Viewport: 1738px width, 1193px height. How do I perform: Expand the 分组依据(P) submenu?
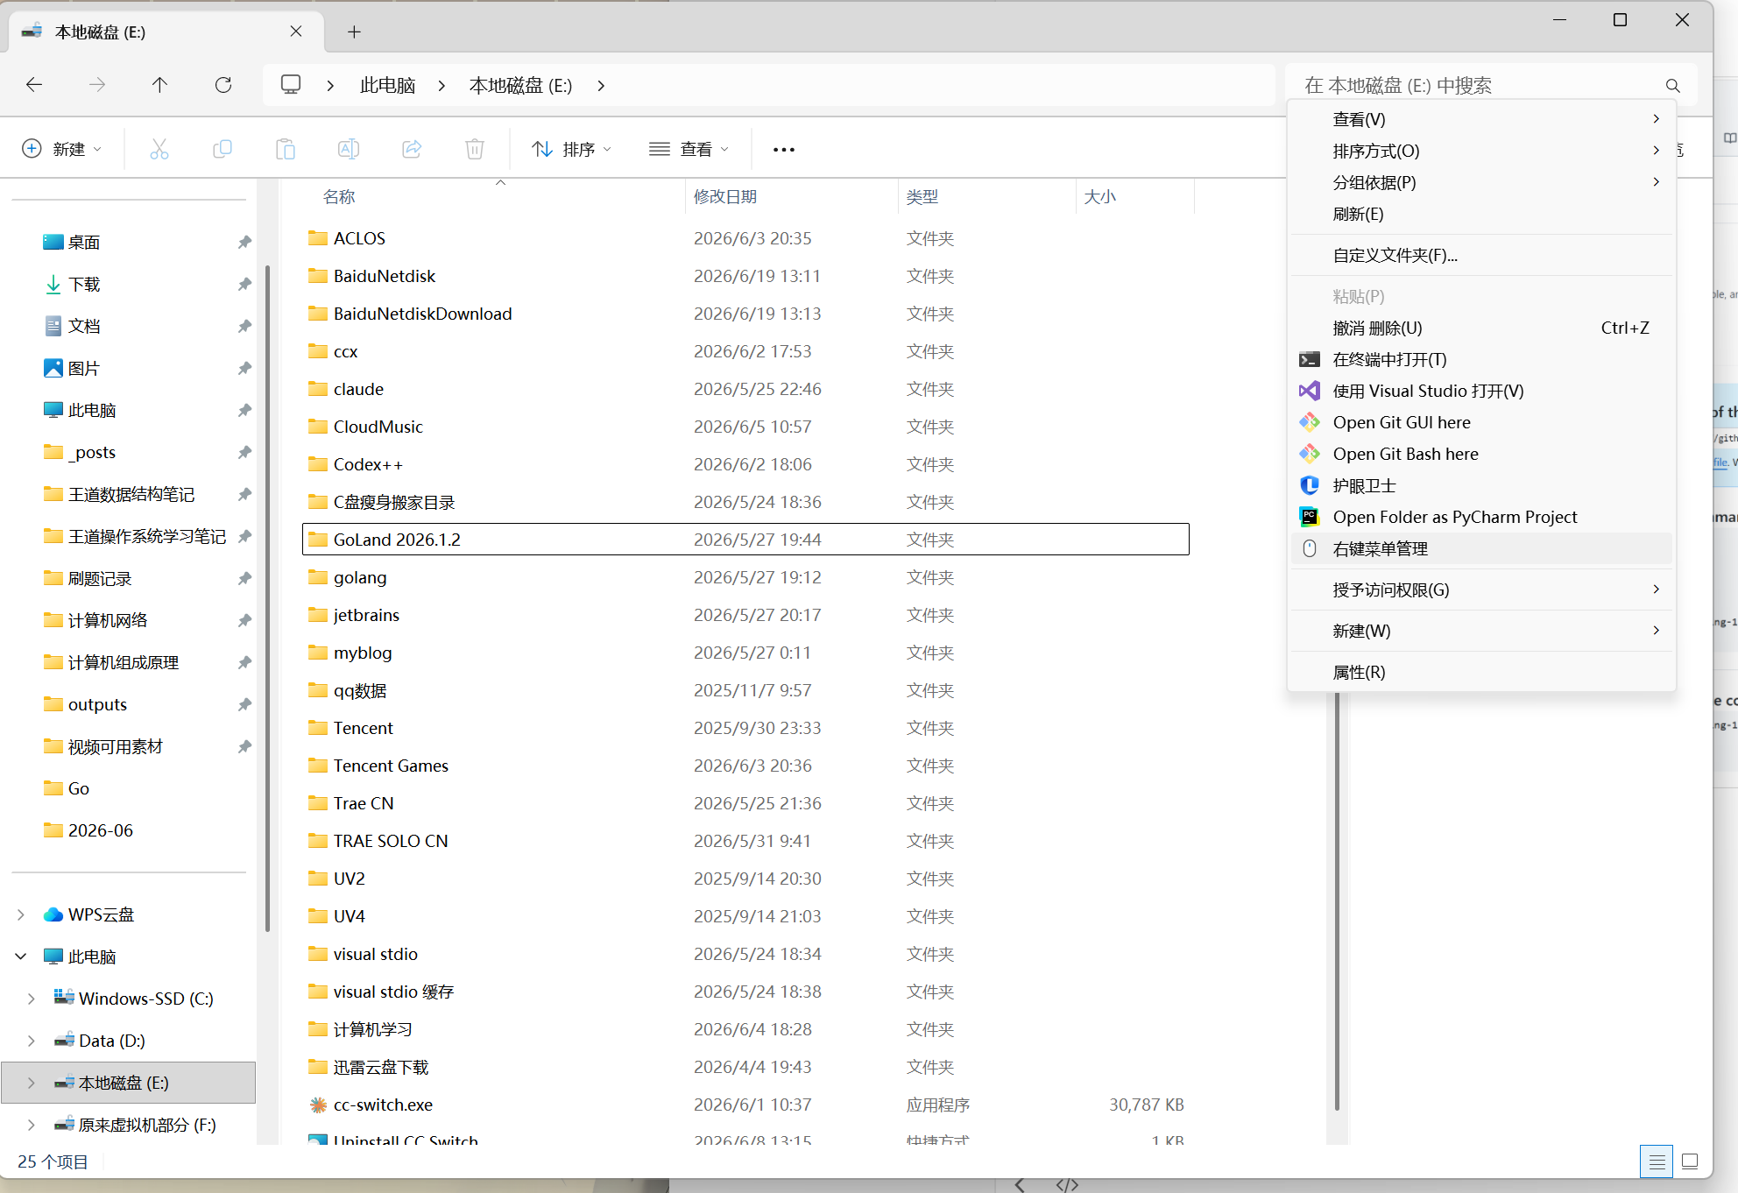pos(1481,182)
